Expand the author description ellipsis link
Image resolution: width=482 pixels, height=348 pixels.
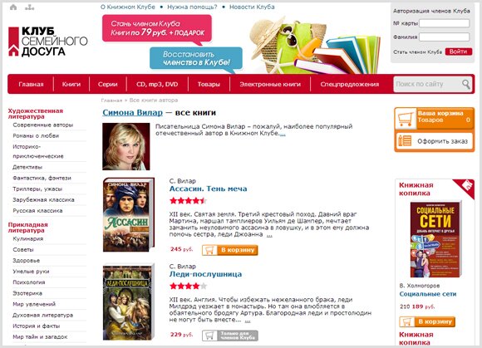(x=283, y=135)
